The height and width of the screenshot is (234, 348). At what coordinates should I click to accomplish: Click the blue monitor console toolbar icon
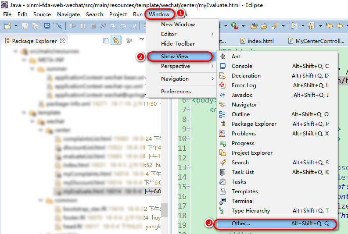[47, 26]
